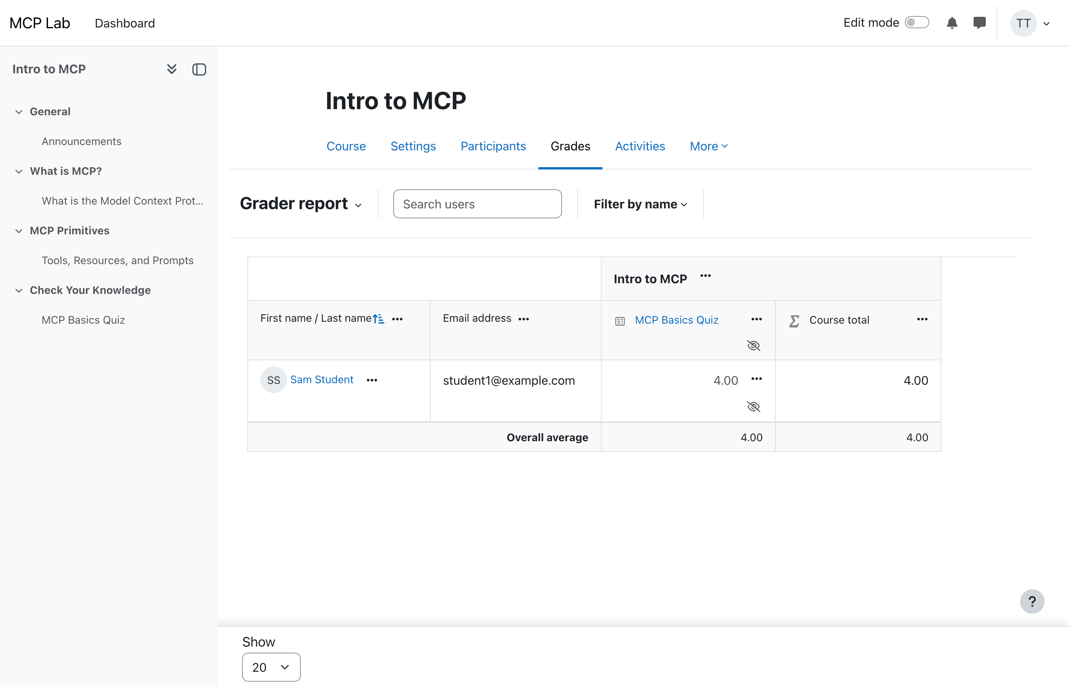Open the Show 20 per page dropdown
Screen dimensions: 1069x687
coord(271,667)
